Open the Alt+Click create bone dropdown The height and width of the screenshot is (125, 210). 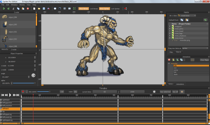click(x=187, y=16)
